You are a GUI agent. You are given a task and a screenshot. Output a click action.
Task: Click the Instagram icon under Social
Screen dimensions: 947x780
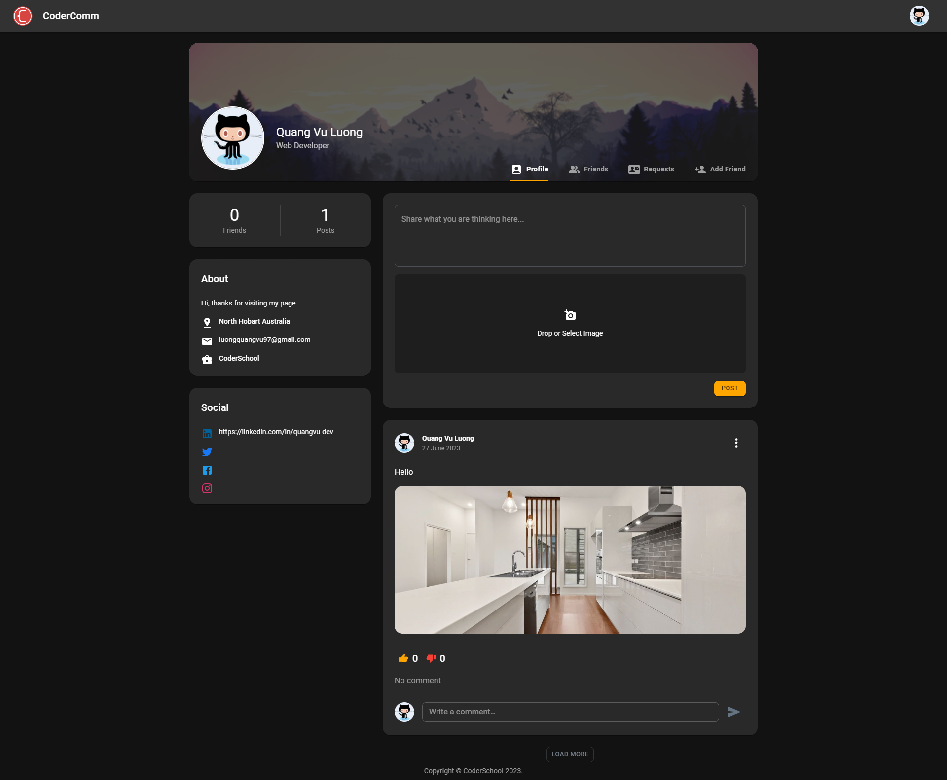tap(207, 488)
